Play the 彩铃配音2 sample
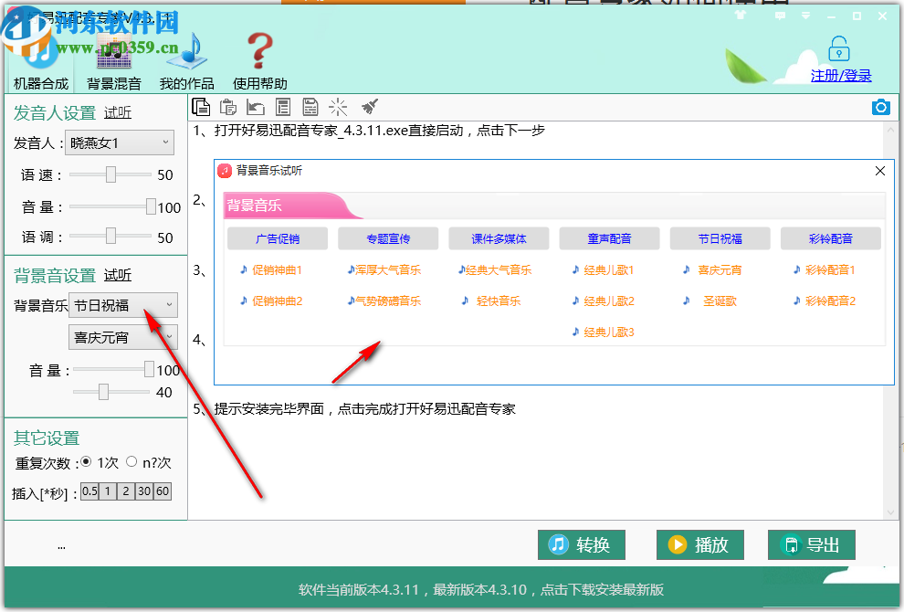This screenshot has height=612, width=904. coord(825,301)
